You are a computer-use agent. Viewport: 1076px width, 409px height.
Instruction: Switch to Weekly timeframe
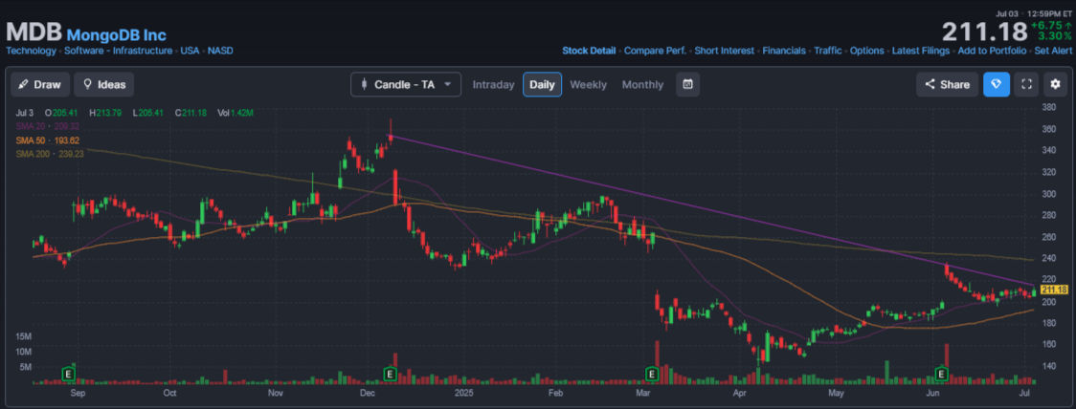pyautogui.click(x=588, y=85)
